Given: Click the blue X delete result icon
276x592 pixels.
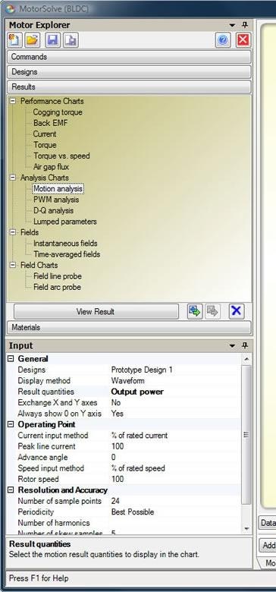Looking at the screenshot, I should point(237,311).
